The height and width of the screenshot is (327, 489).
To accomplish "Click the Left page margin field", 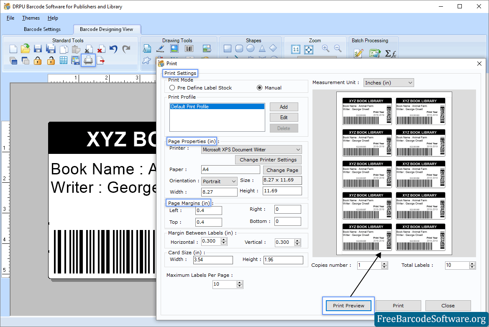I will pyautogui.click(x=209, y=210).
